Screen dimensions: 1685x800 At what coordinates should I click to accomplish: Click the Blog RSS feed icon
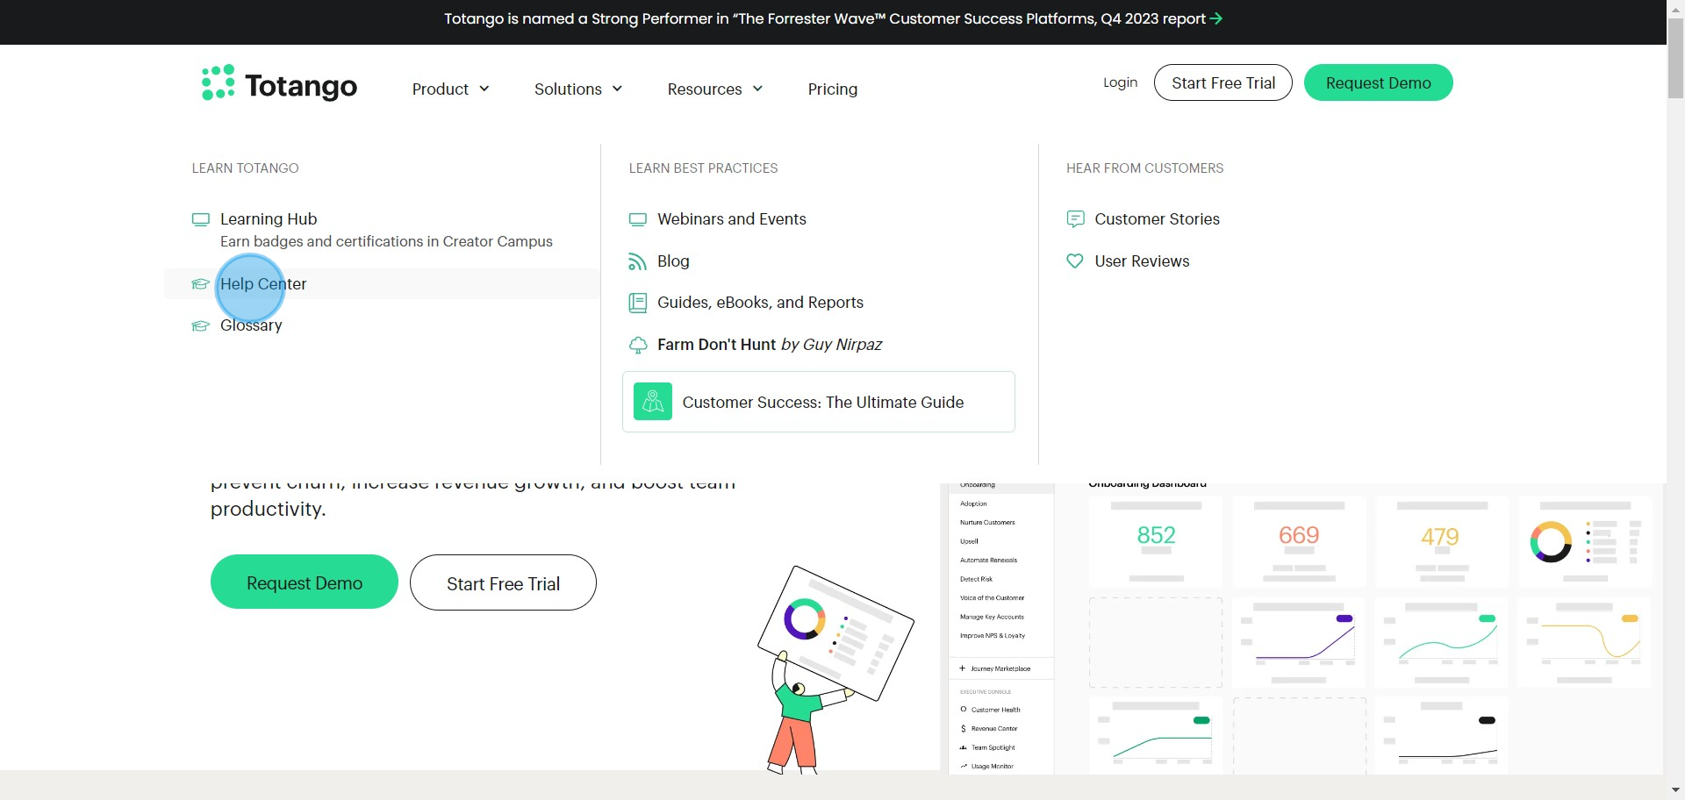click(x=638, y=261)
